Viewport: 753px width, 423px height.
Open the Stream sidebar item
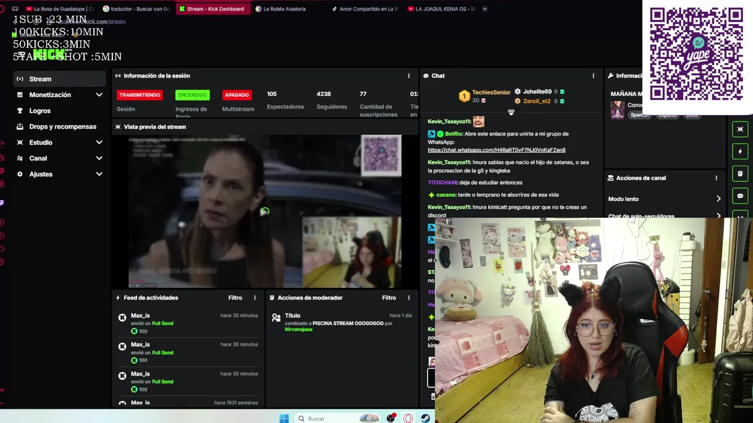point(59,79)
